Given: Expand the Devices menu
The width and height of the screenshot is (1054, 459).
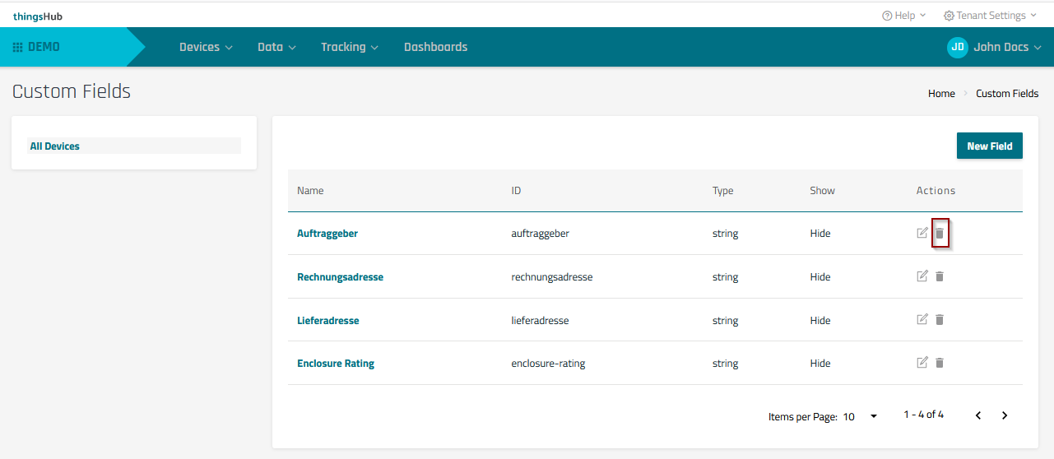Looking at the screenshot, I should [x=206, y=47].
